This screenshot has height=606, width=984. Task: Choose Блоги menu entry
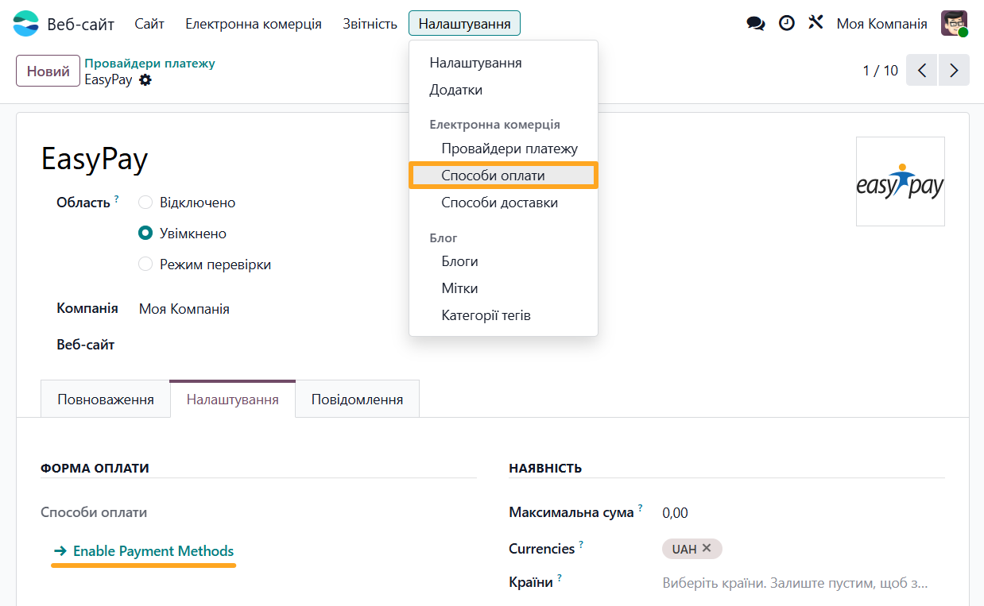pyautogui.click(x=503, y=261)
